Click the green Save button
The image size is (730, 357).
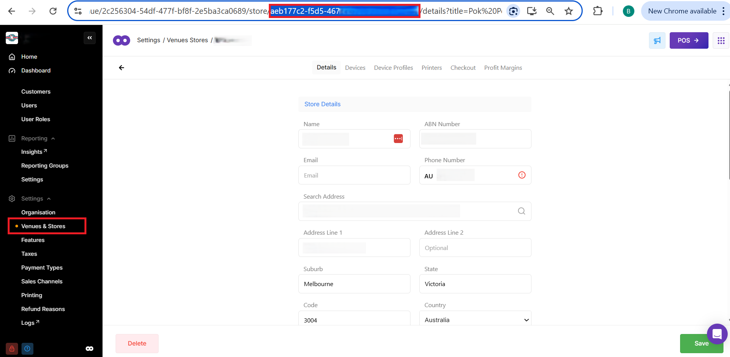(702, 344)
